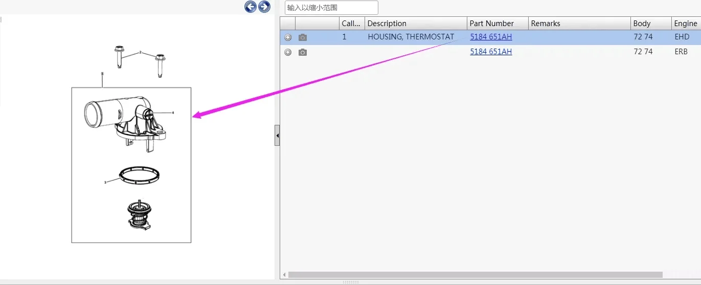Click the gasket seal ring in the diagram

pyautogui.click(x=139, y=174)
